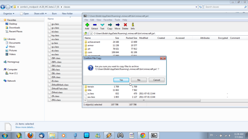Open Windows Explorer taskbar icon
Viewport: 248px width, 139px height.
52,135
